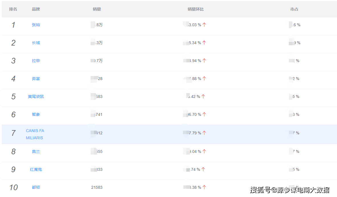The image size is (337, 197).
Task: Click the red up arrow next to 张裕's growth rate
Action: 204,25
